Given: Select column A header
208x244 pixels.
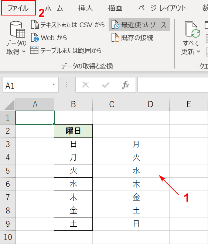Looking at the screenshot, I should pos(35,104).
